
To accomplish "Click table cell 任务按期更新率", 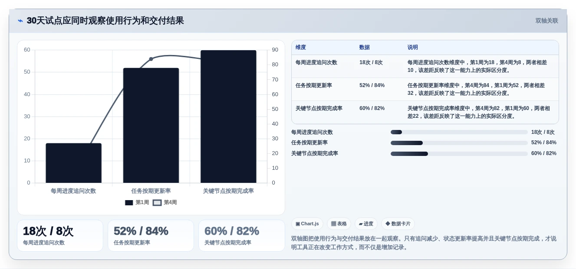I will click(x=314, y=85).
